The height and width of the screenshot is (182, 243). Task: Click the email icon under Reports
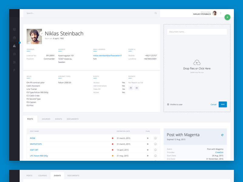131,87
